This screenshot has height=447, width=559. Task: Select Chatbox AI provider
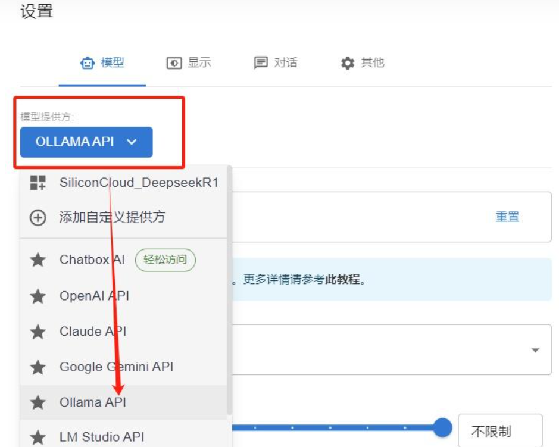123,260
